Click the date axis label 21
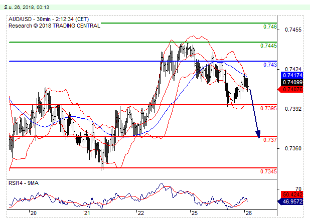The image size is (310, 223). (87, 213)
